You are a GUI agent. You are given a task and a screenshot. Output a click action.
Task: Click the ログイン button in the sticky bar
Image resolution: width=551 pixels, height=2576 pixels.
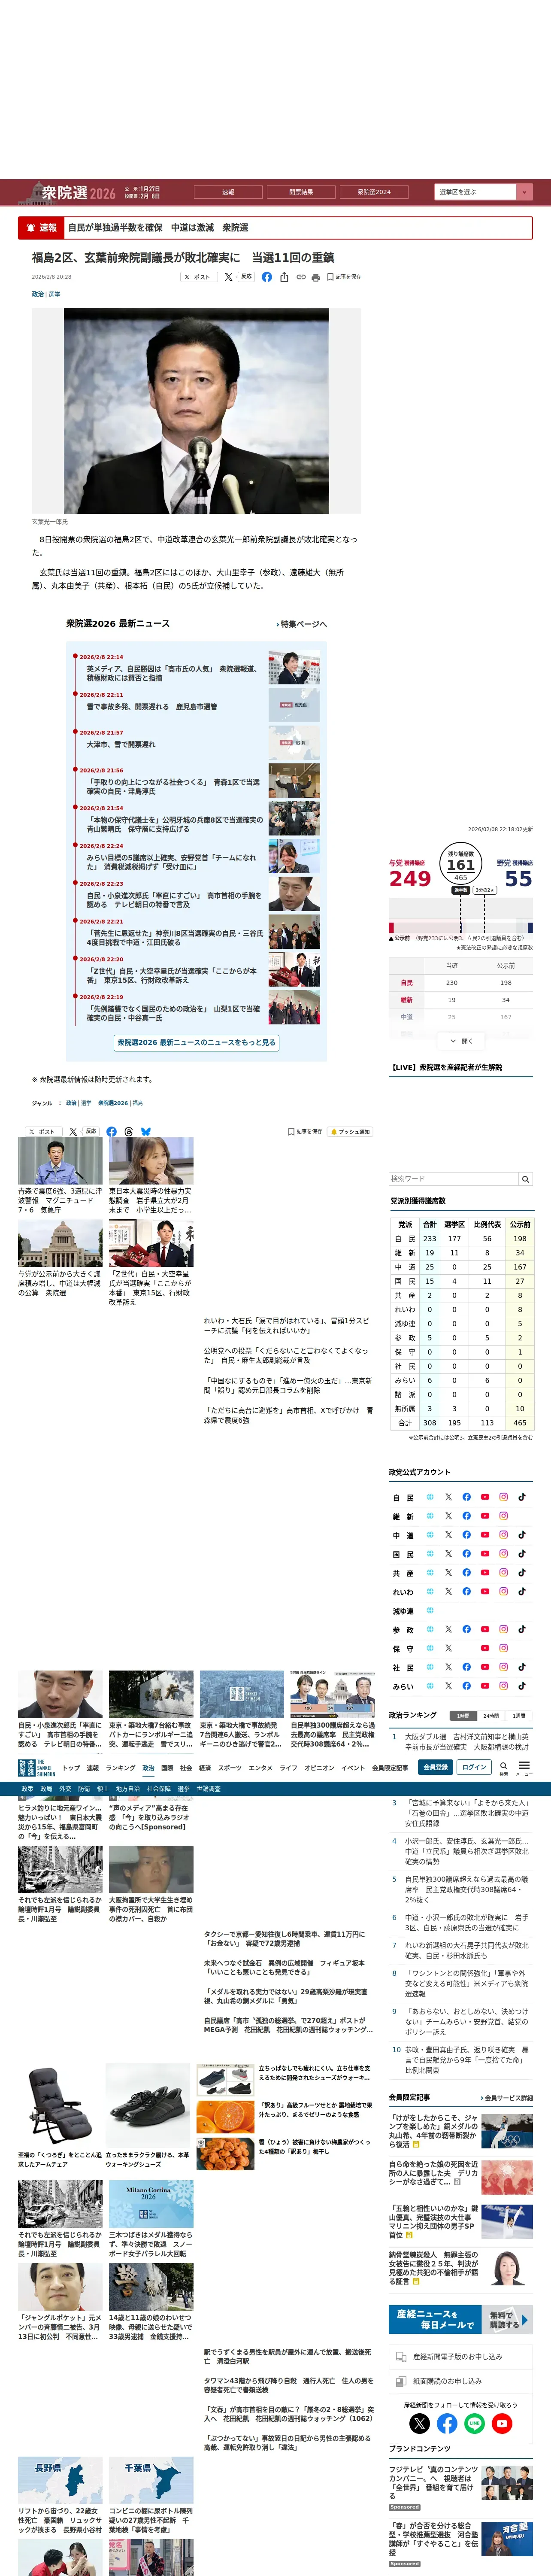pyautogui.click(x=474, y=1767)
